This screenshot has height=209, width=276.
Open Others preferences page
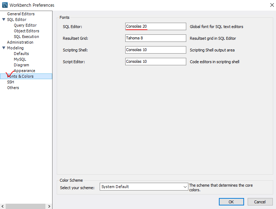[13, 88]
